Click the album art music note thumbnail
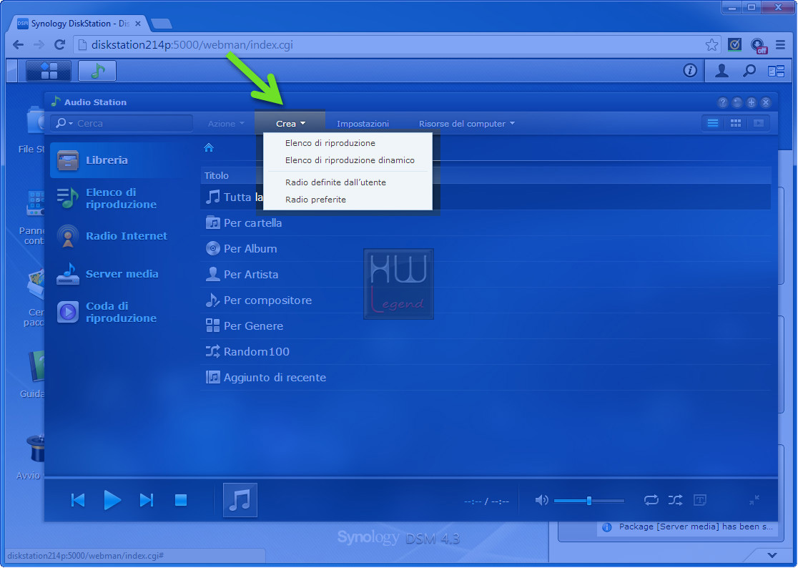 click(x=240, y=500)
